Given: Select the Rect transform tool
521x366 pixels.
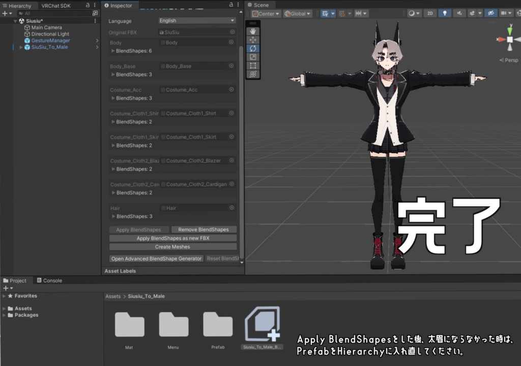Looking at the screenshot, I should point(253,65).
